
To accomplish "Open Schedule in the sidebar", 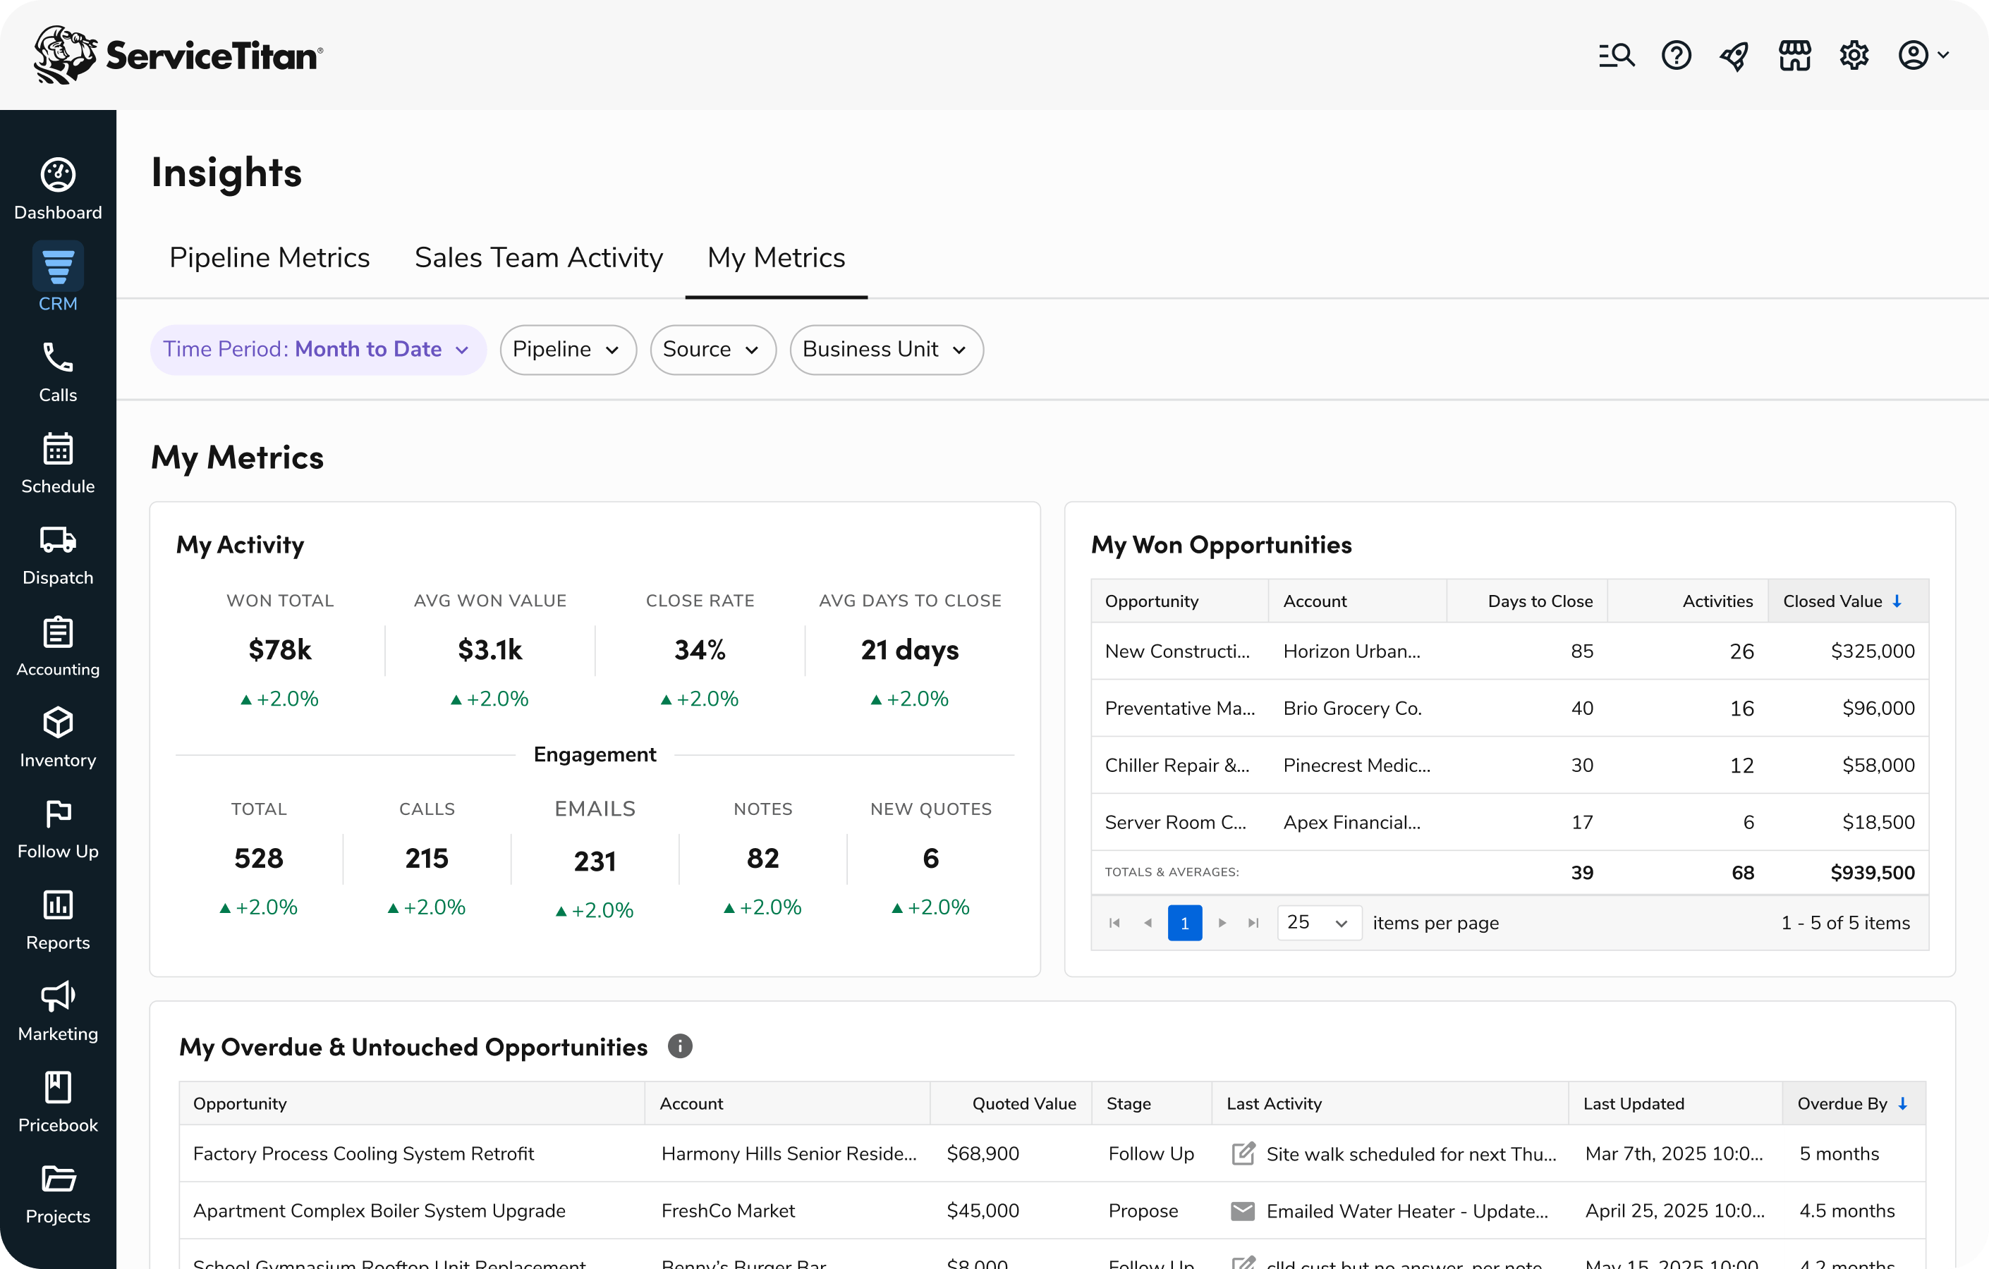I will [58, 463].
